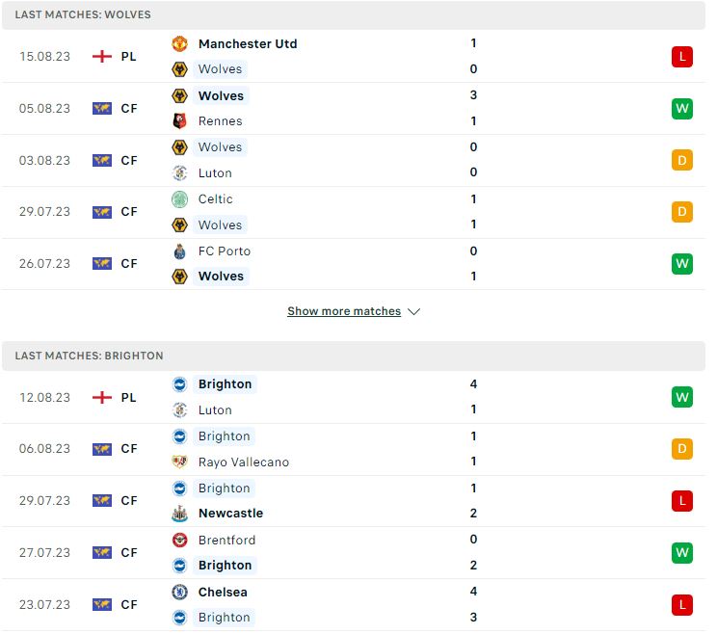Viewport: 717px width, 634px height.
Task: Click the Rayo Vallecano team badge
Action: [x=179, y=462]
